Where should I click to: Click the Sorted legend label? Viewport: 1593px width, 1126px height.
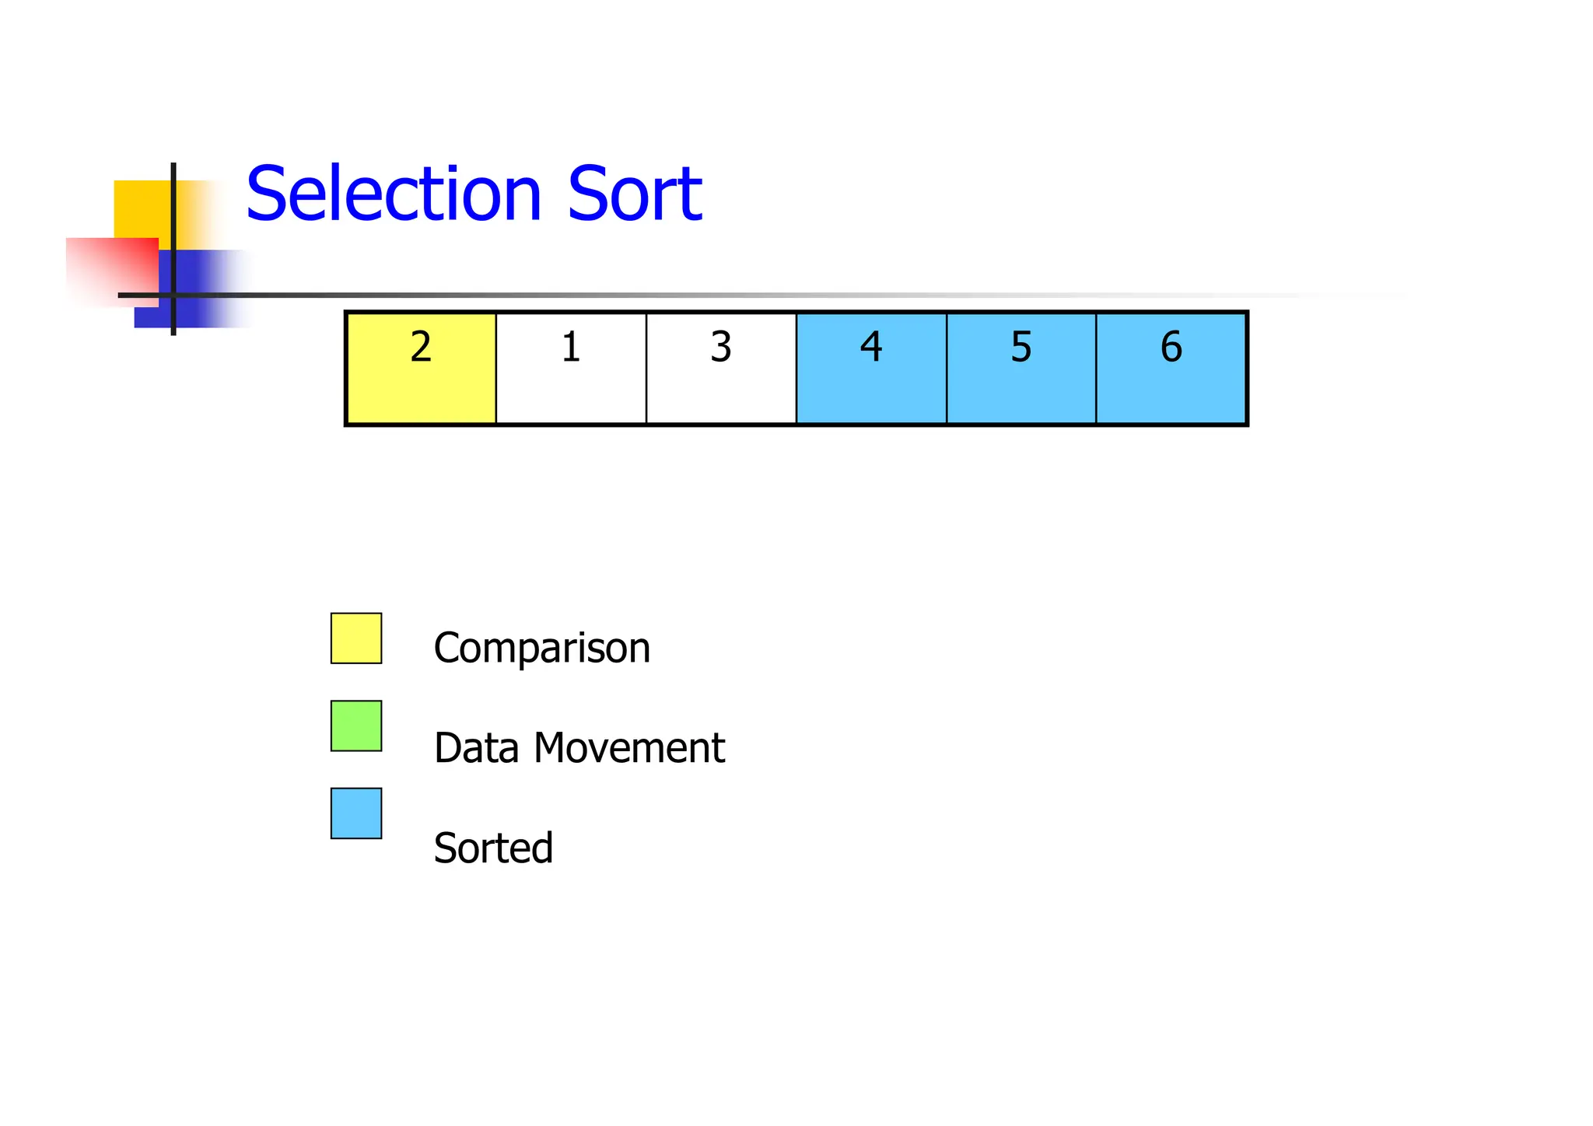pyautogui.click(x=493, y=848)
